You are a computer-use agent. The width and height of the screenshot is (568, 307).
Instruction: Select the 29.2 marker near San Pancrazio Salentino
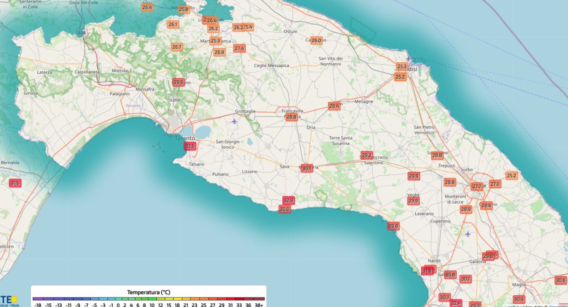[x=367, y=155]
